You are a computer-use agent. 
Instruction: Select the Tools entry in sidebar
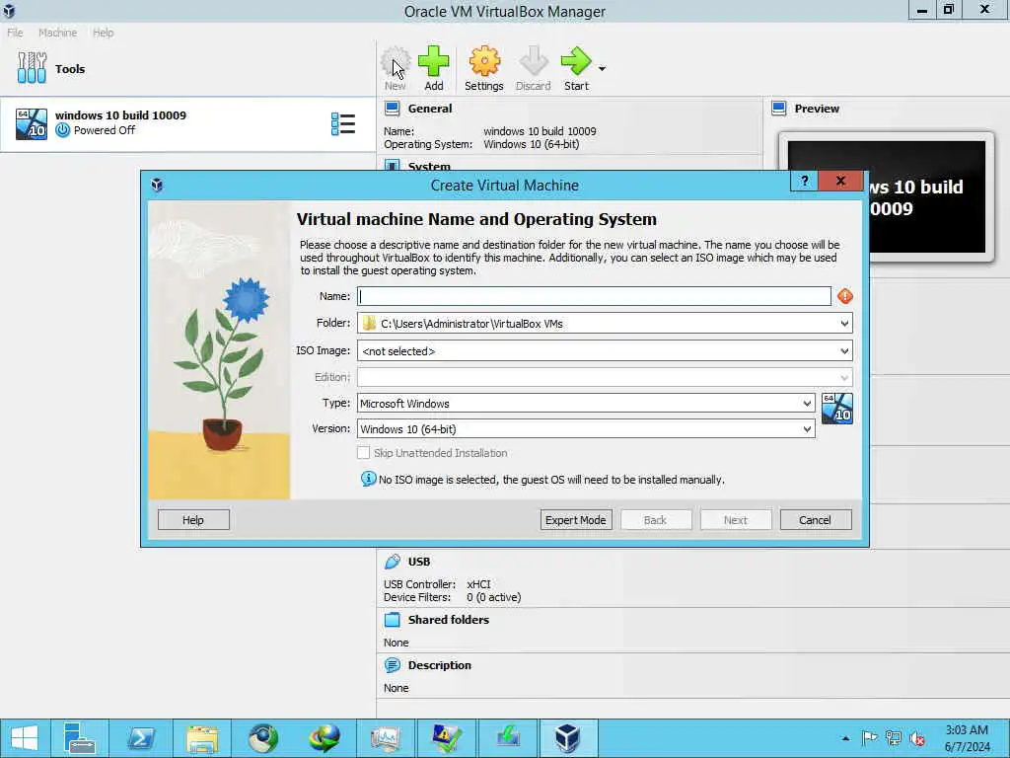tap(187, 68)
